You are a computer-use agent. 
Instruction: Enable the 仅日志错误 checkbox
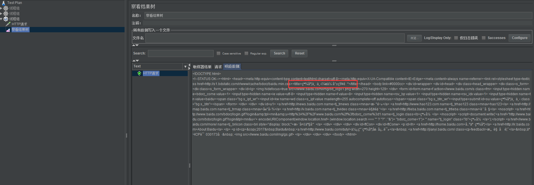tap(456, 38)
